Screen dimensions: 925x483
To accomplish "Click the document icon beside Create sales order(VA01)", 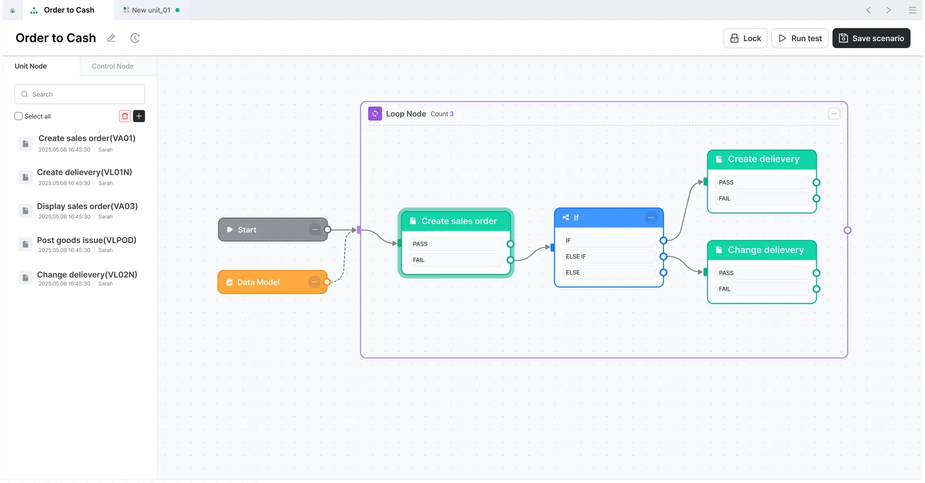I will [25, 143].
